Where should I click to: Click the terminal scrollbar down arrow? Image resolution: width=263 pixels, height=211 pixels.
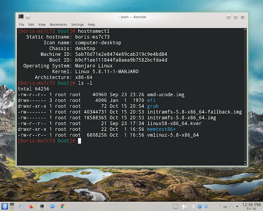click(x=245, y=164)
